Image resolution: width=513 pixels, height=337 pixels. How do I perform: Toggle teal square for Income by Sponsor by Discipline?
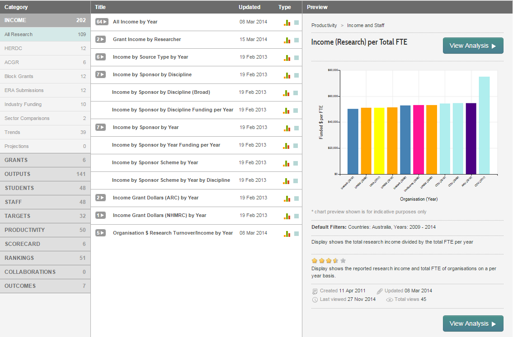(297, 75)
